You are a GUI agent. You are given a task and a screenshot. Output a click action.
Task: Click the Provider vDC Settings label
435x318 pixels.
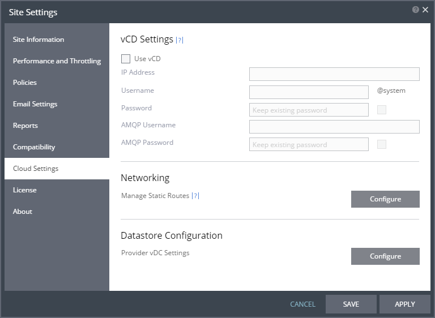[x=155, y=253]
